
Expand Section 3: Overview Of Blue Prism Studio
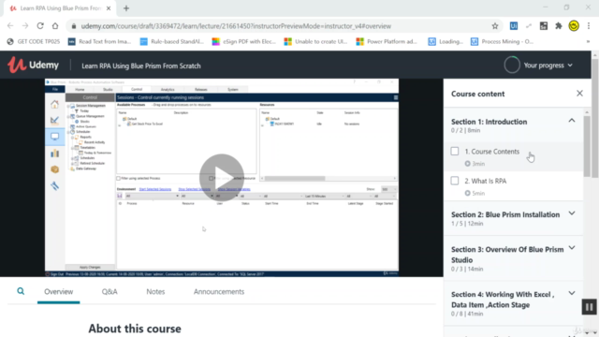[572, 248]
